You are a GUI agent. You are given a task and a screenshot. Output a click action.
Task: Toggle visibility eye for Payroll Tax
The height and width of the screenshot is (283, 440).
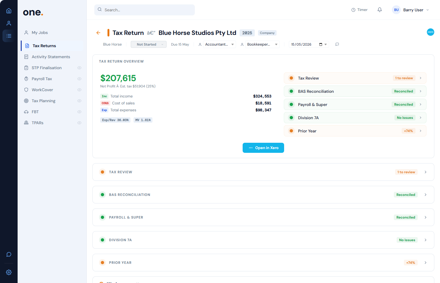click(x=80, y=79)
